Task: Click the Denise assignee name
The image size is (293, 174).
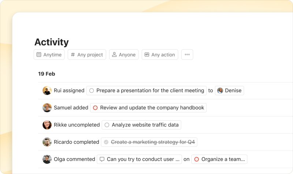Action: point(233,90)
